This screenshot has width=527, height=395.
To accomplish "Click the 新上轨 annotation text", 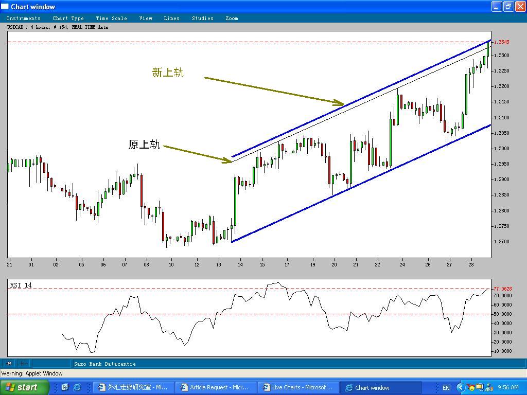I will (x=168, y=73).
